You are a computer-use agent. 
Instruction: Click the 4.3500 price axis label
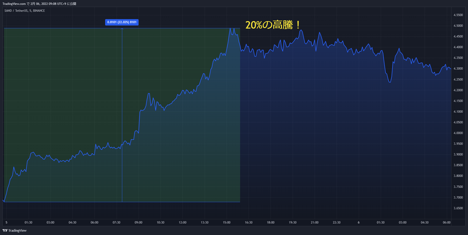(x=458, y=58)
